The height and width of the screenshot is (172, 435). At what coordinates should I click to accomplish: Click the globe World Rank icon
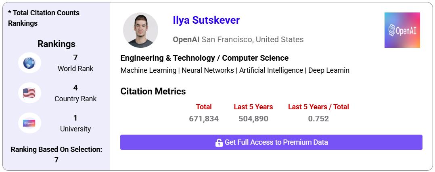[29, 63]
